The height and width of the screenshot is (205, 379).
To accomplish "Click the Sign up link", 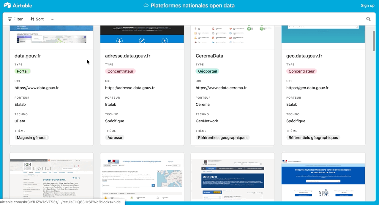I will click(x=367, y=5).
